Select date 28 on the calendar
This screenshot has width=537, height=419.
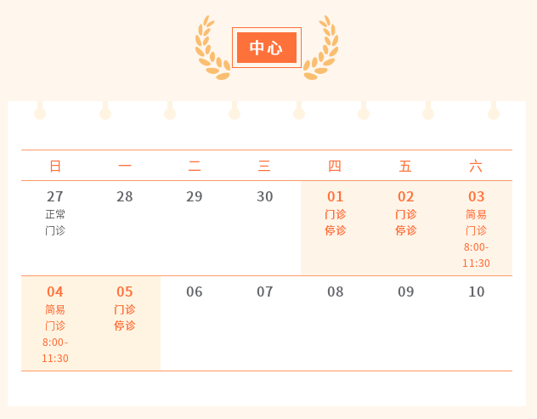(125, 197)
